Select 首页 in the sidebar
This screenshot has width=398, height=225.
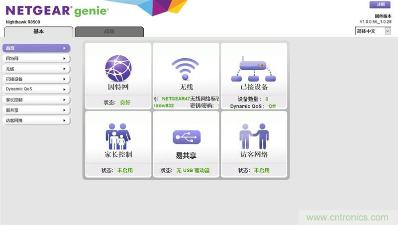tap(35, 48)
